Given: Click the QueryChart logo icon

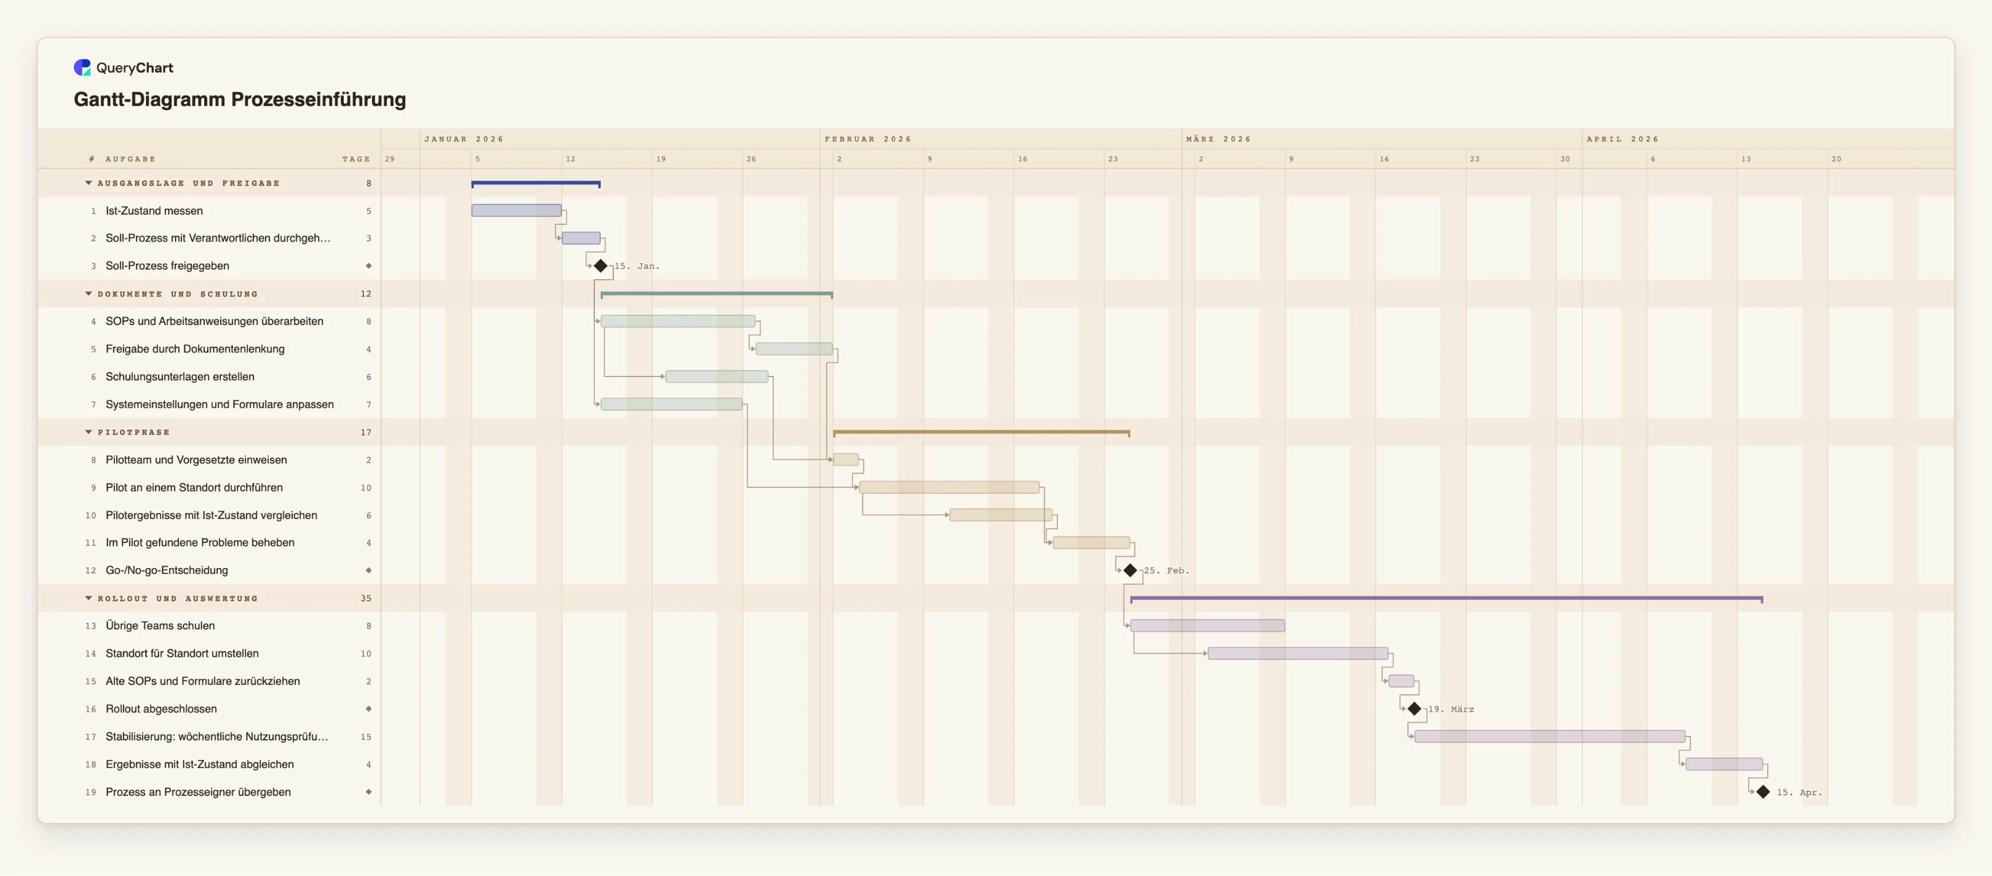Looking at the screenshot, I should [82, 68].
